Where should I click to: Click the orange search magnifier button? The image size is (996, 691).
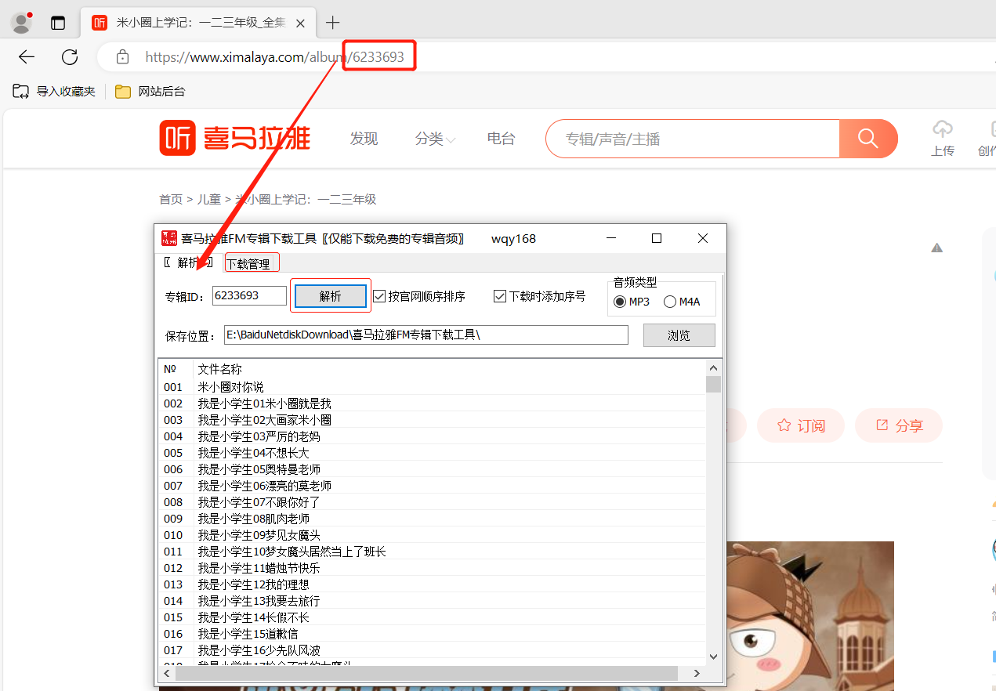(868, 139)
